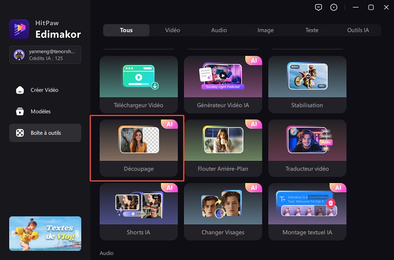Click the Stabilisation label
The image size is (394, 260).
pos(307,105)
